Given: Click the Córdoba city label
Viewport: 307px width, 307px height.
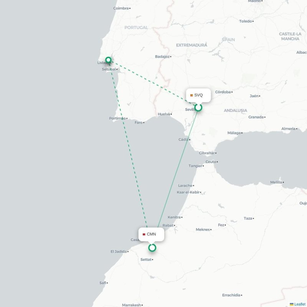Looking at the screenshot, I should 224,92.
